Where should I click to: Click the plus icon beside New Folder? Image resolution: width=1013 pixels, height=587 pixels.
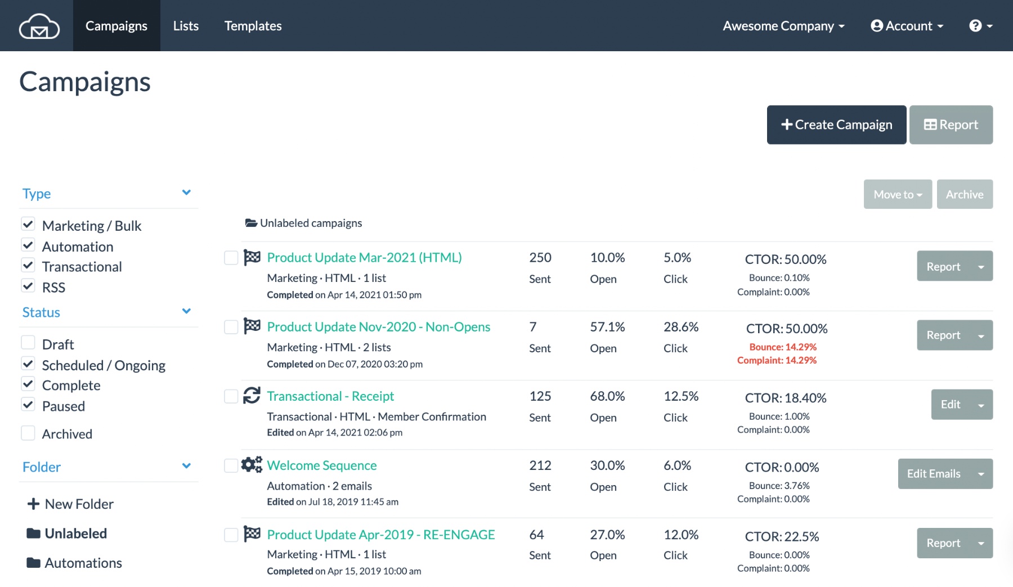34,503
